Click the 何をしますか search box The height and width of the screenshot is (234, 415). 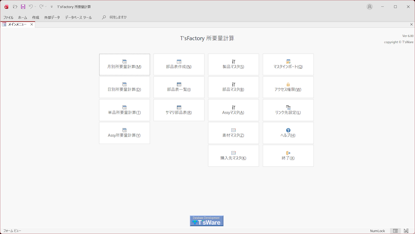118,18
